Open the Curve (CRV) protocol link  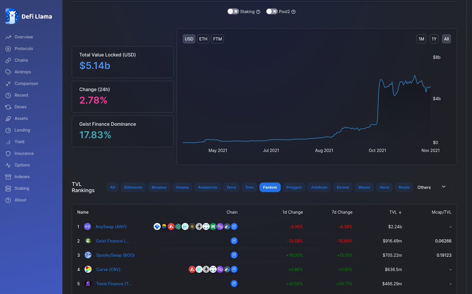point(108,270)
